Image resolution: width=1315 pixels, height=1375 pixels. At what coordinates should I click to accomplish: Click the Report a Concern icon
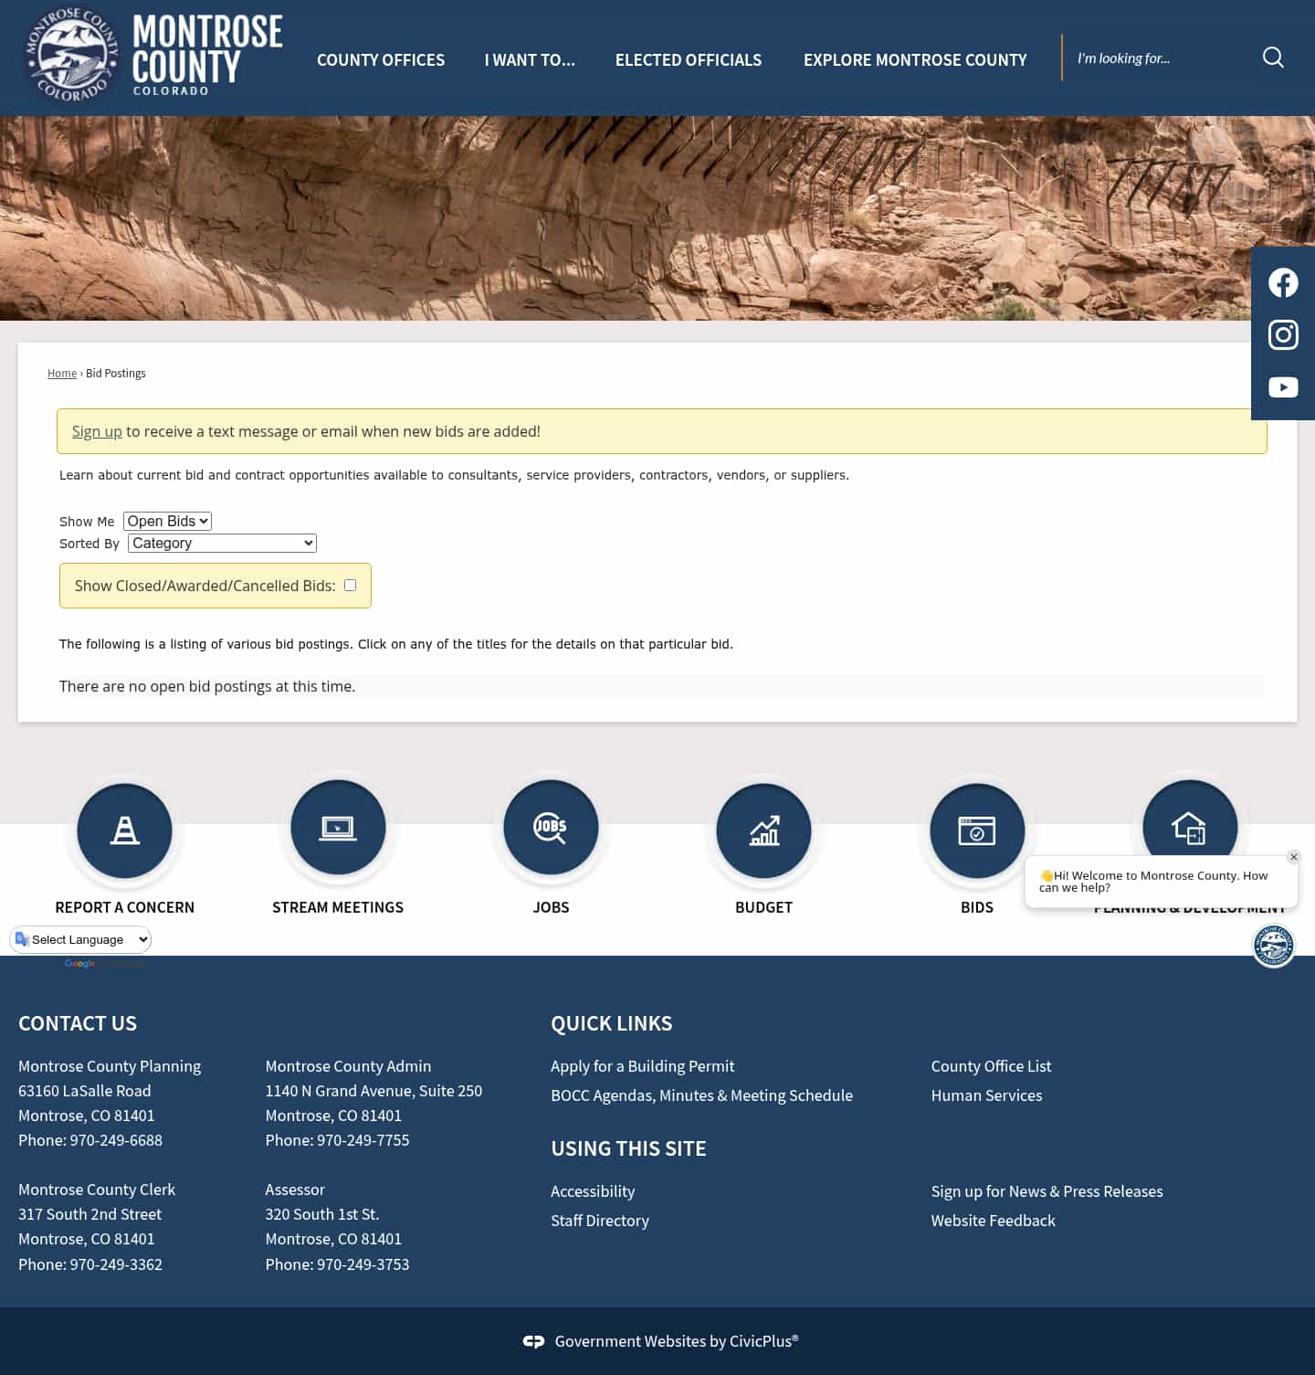pyautogui.click(x=125, y=830)
